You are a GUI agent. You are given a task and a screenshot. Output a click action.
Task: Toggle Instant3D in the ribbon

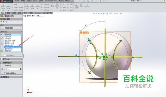pos(87,6)
